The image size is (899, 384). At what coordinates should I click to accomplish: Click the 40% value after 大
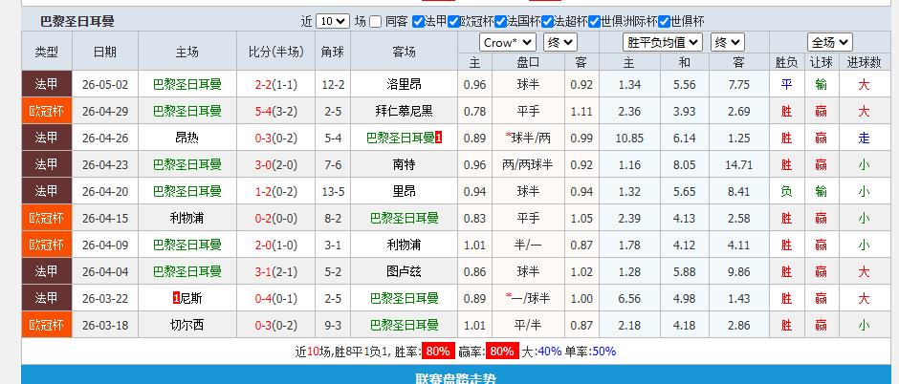pyautogui.click(x=549, y=352)
